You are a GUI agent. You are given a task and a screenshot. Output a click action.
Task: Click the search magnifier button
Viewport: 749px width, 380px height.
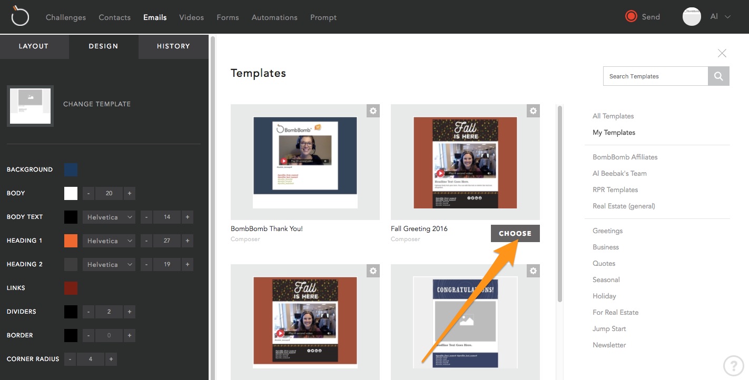[x=718, y=76]
